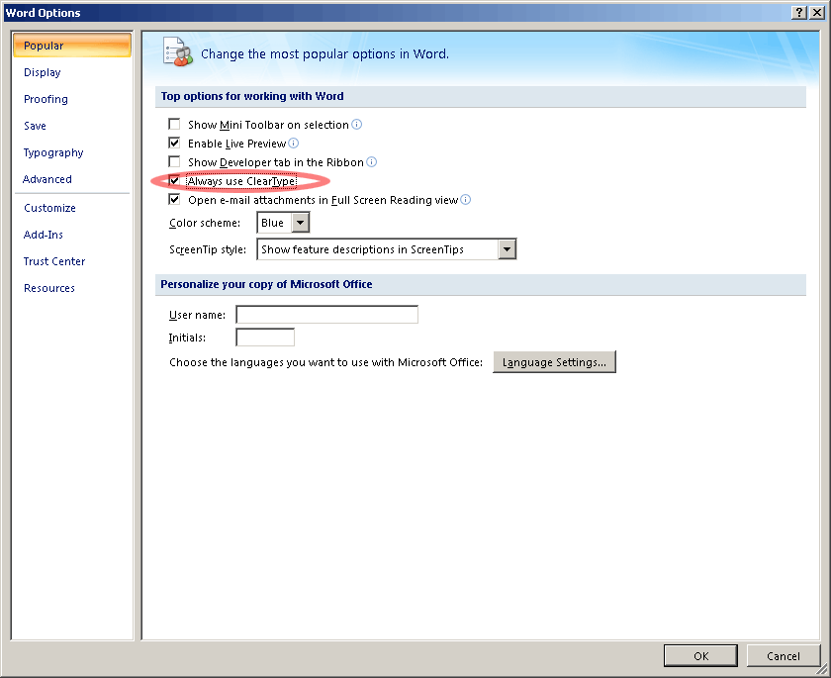Uncheck Open e-mail attachments in Full Screen Reading
831x678 pixels.
tap(174, 199)
